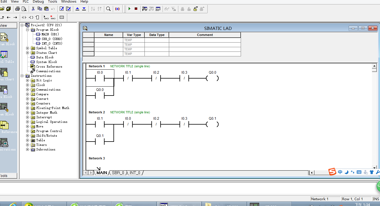Select Communications under Project2 in tree
Screen dimensions: 380x206
(48, 71)
